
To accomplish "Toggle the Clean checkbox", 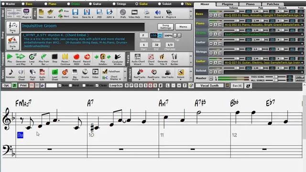I will (97, 86).
